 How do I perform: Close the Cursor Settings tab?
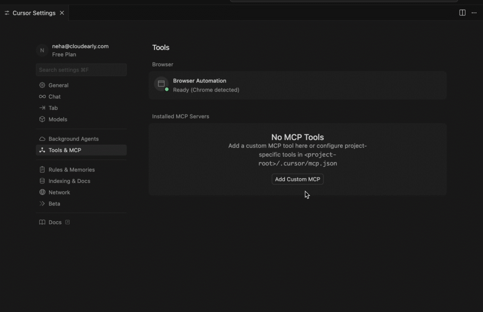(x=62, y=13)
